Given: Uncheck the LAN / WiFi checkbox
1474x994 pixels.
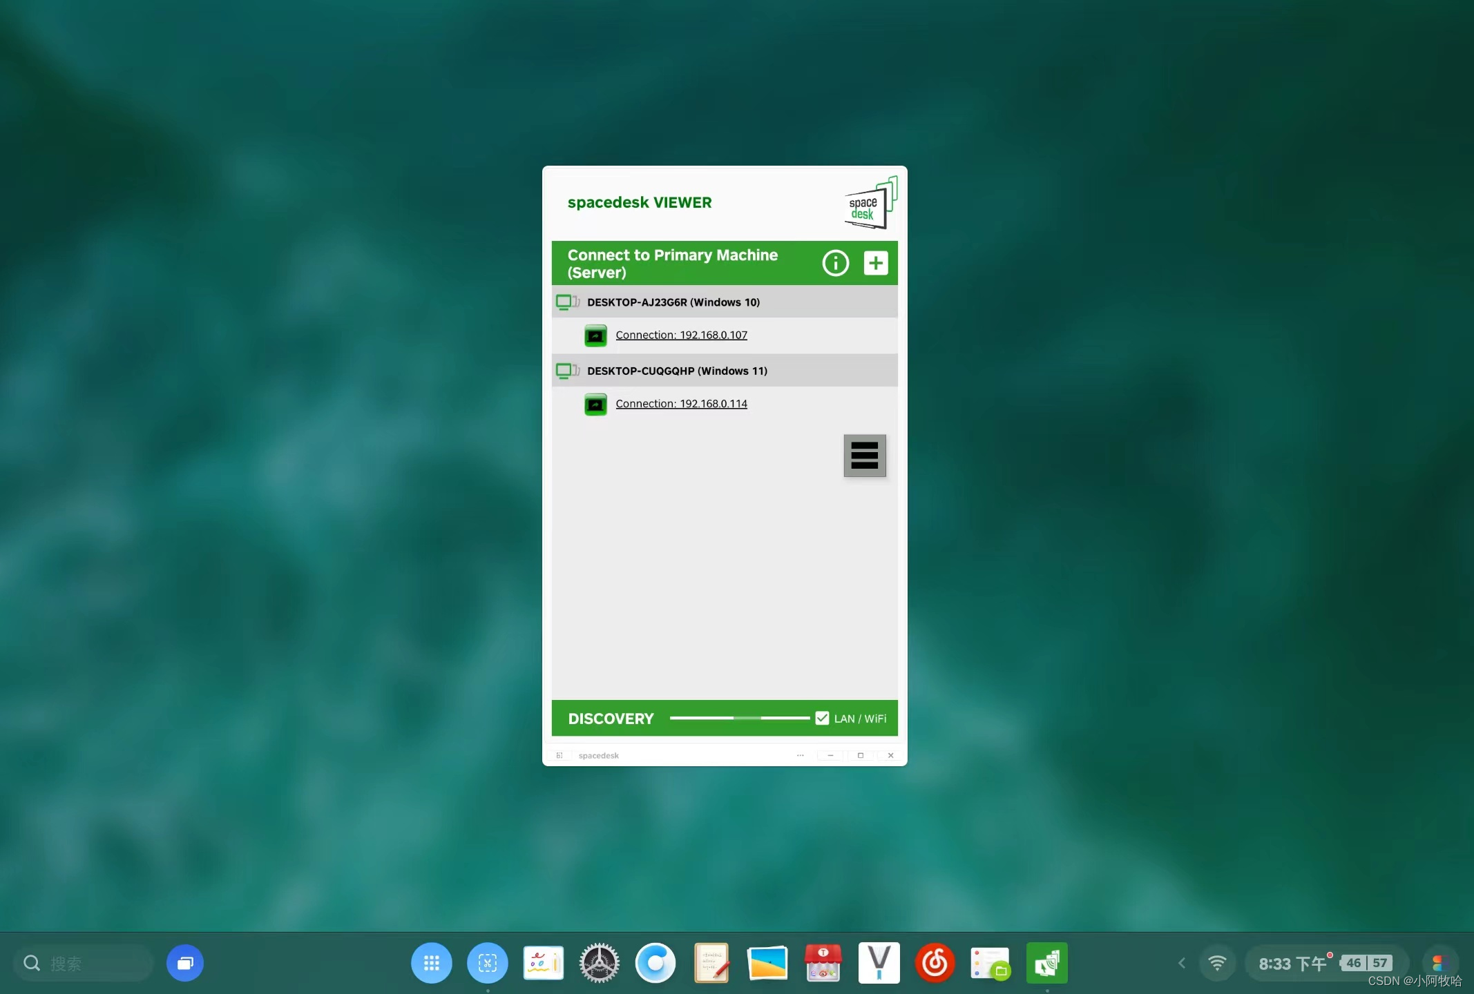Looking at the screenshot, I should tap(822, 718).
